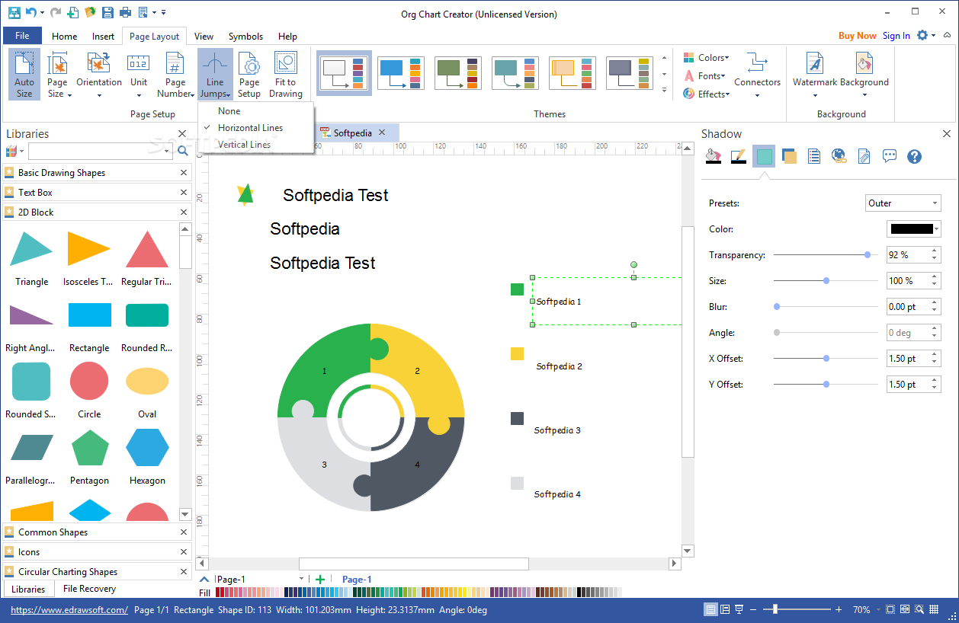
Task: Open the Fill panel paint bucket icon
Action: click(x=713, y=156)
